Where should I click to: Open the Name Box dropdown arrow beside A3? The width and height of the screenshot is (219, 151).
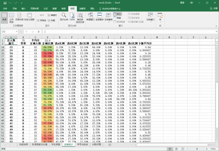(x=17, y=32)
